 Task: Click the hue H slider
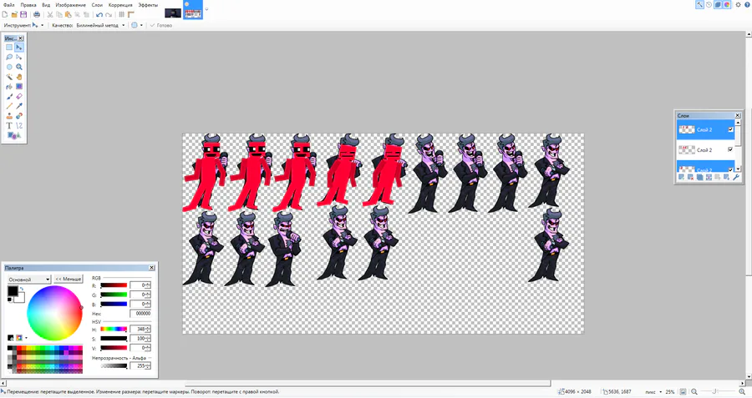pos(114,329)
